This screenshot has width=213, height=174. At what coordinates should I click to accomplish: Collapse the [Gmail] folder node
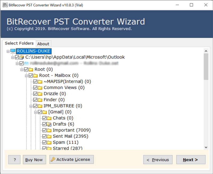pos(36,112)
